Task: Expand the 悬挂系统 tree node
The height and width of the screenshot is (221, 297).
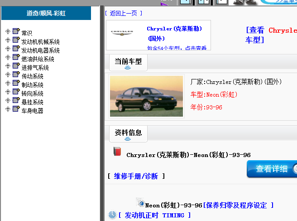Action: pos(8,100)
